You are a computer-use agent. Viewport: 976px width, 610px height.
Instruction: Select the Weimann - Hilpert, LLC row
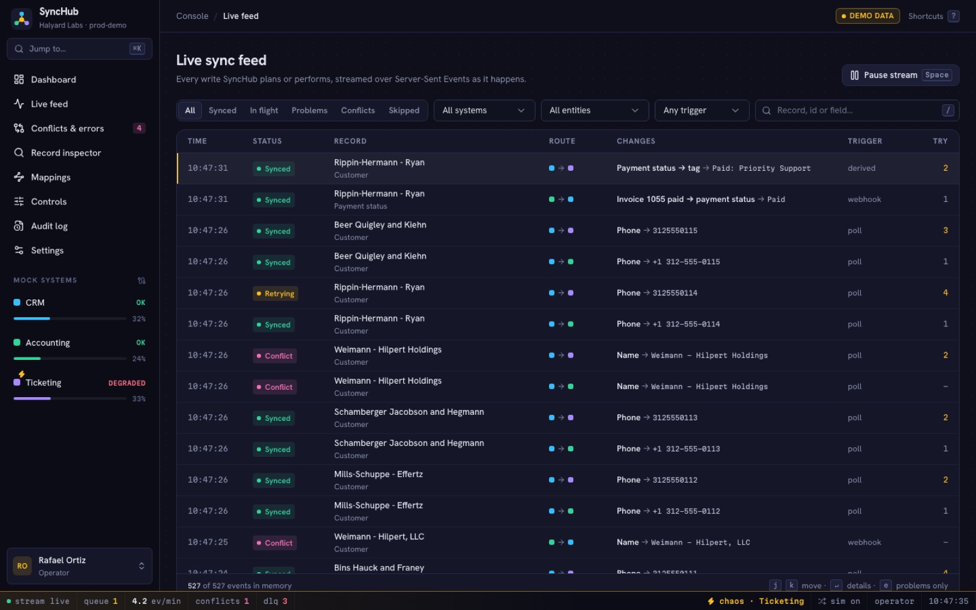568,542
